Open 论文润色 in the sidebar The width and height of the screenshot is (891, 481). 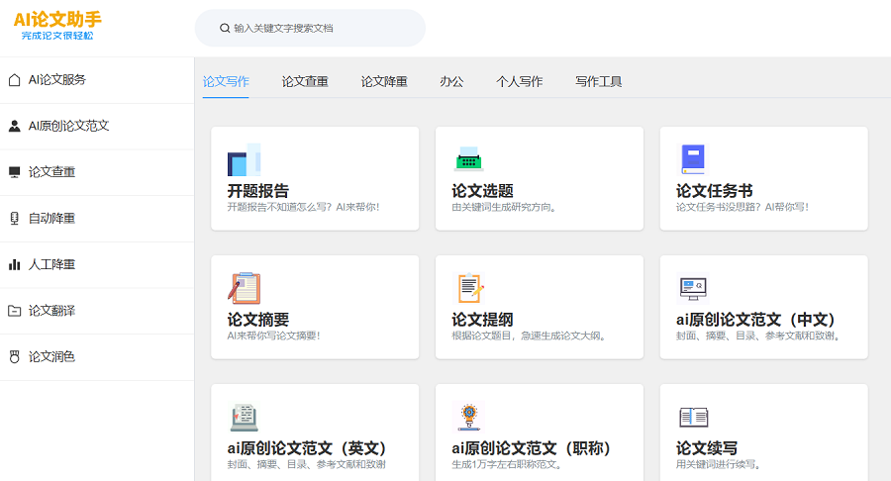point(97,356)
